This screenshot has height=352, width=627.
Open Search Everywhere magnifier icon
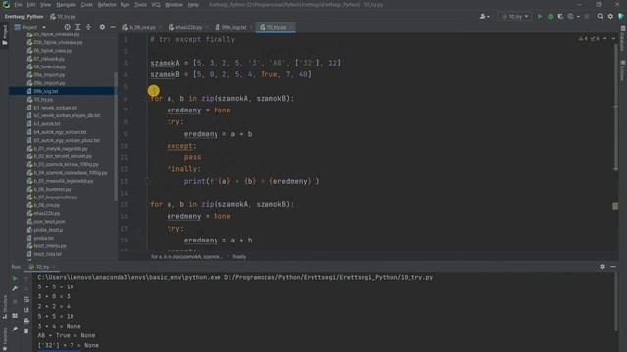[x=600, y=17]
